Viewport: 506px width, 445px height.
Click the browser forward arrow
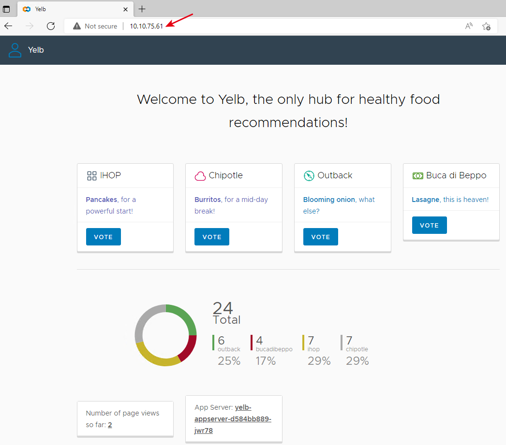pyautogui.click(x=30, y=26)
